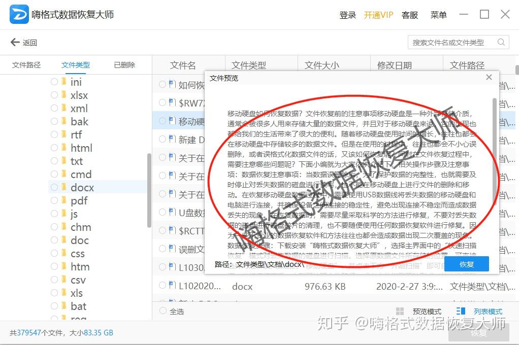
Task: Sort by 文件类型 column header
Action: point(248,65)
